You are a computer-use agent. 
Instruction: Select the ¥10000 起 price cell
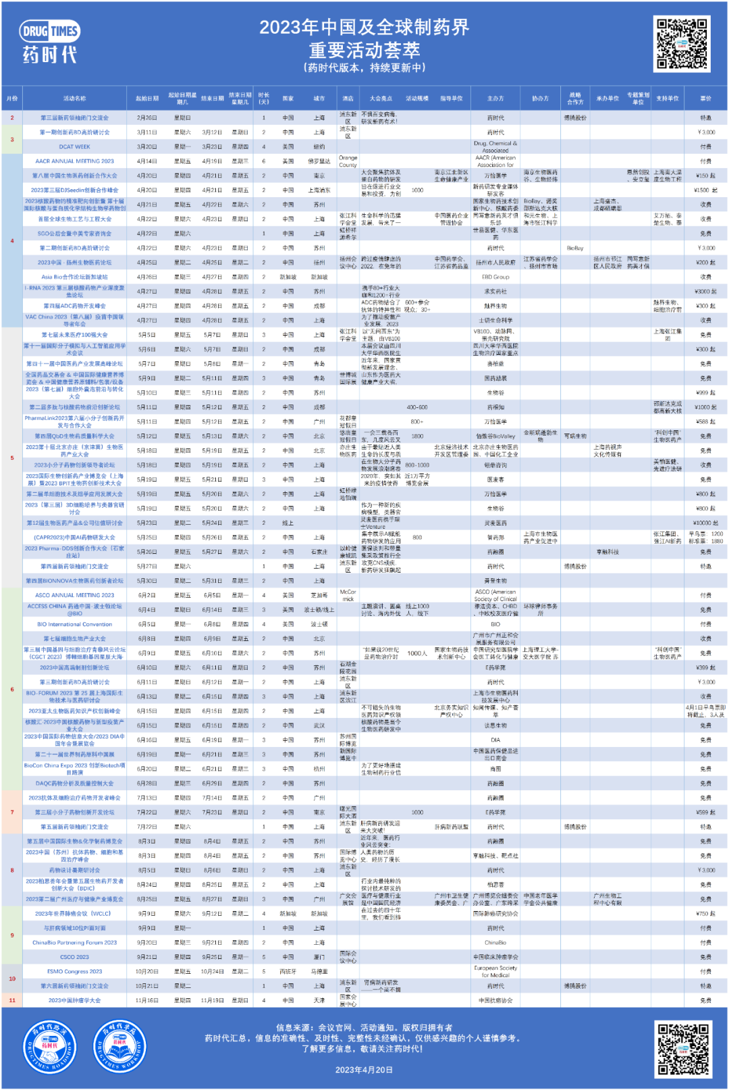pyautogui.click(x=705, y=523)
